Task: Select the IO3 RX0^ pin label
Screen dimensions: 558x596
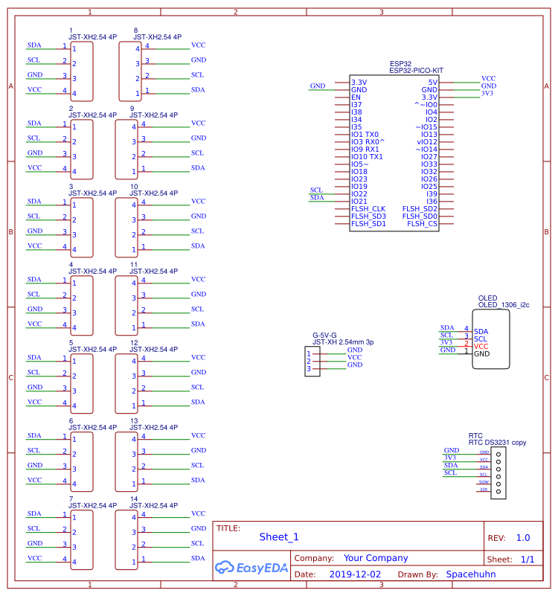Action: coord(368,141)
